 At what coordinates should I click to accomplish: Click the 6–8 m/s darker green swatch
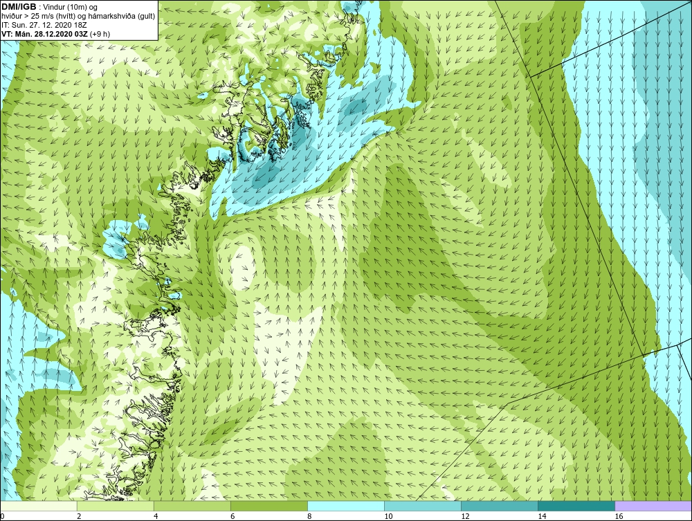coord(268,506)
